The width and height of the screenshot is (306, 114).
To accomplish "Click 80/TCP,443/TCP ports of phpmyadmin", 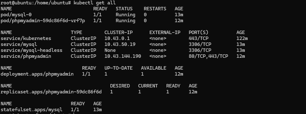I will coord(208,56).
